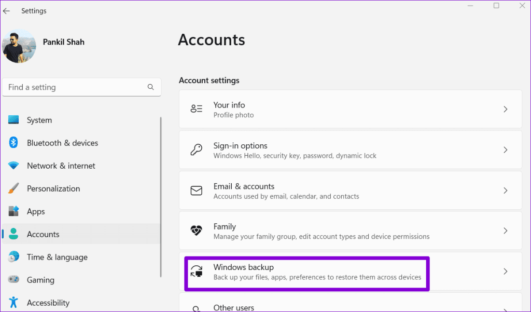Open Your info title
The height and width of the screenshot is (312, 531).
point(229,105)
